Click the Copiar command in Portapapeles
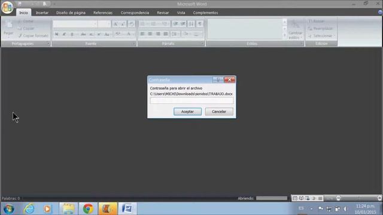Viewport: 383px width, 215px height. click(26, 29)
